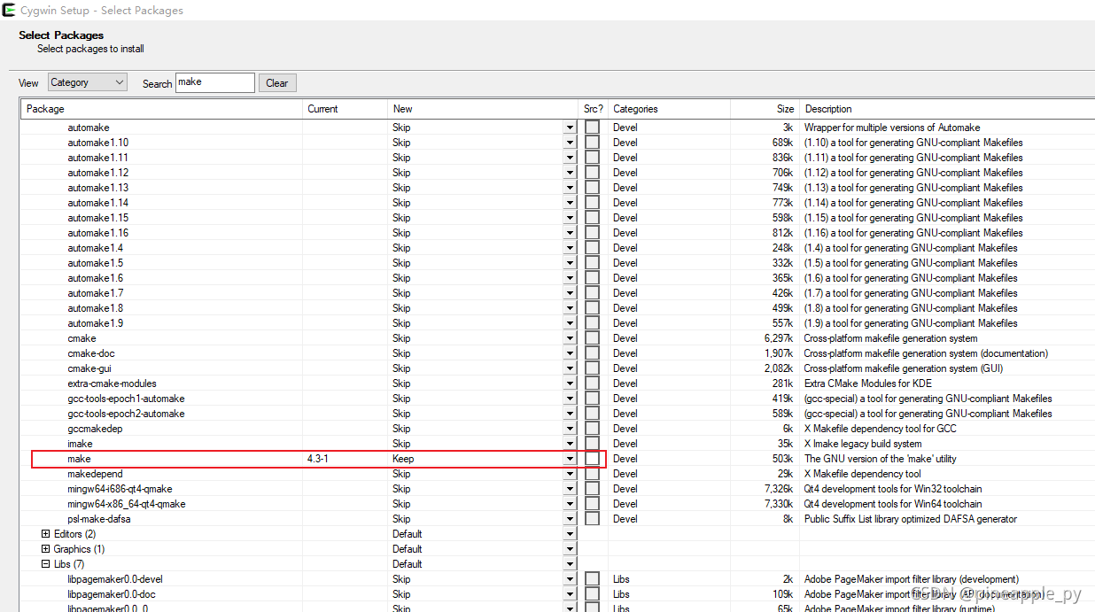Expand the Editors (2) category

coord(45,534)
